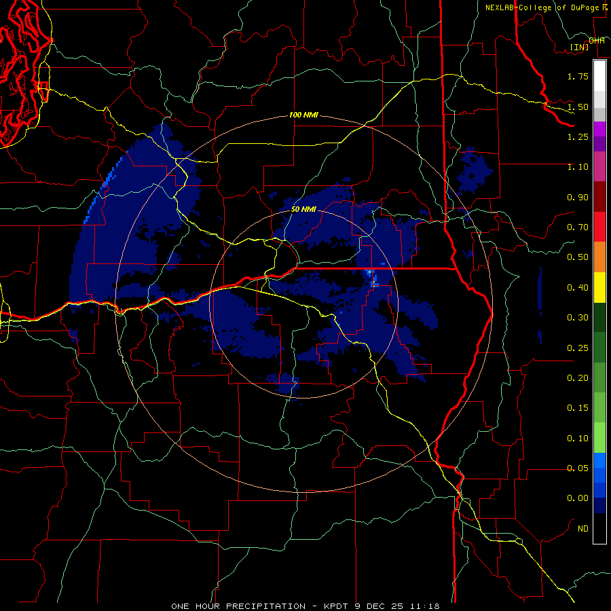The image size is (611, 611).
Task: Select the pink legend swatch near 1.10
Action: click(x=599, y=166)
